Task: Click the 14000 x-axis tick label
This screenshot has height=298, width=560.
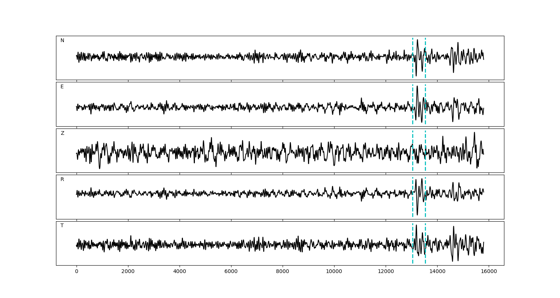Action: pos(437,272)
